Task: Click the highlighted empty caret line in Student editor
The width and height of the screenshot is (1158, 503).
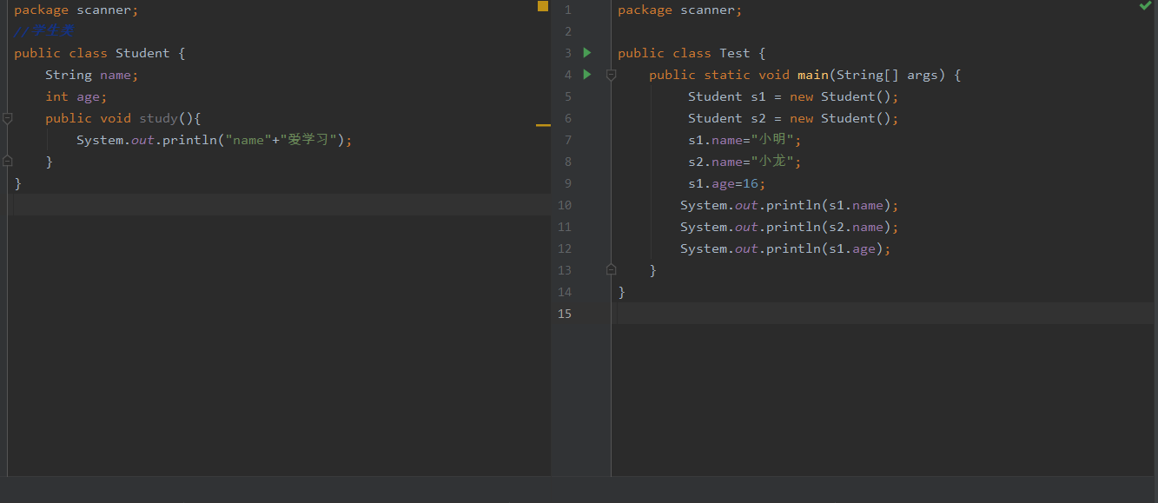Action: (x=278, y=205)
